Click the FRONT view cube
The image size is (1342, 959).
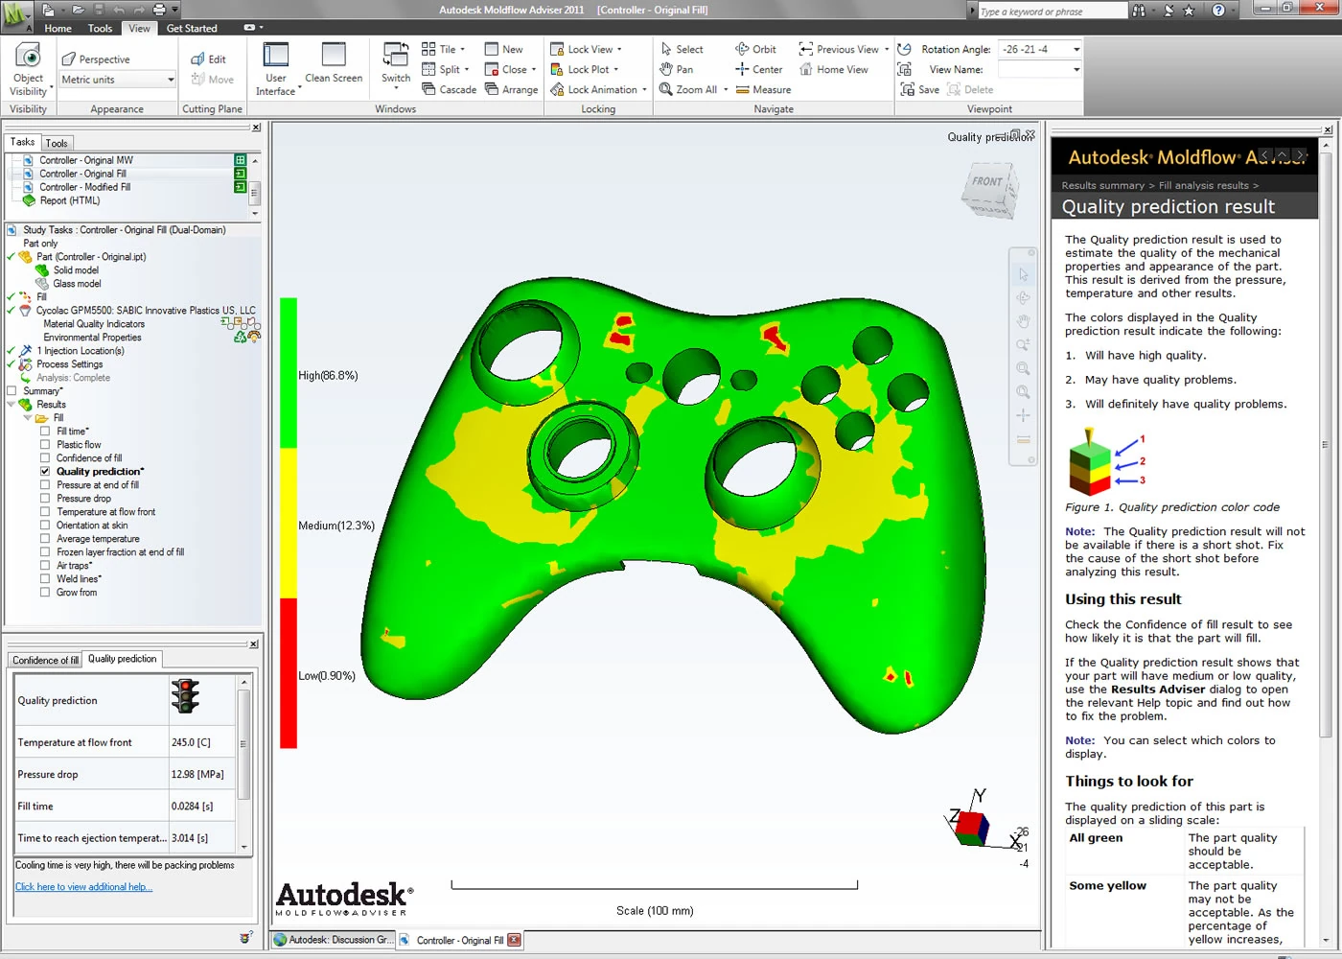click(x=987, y=189)
